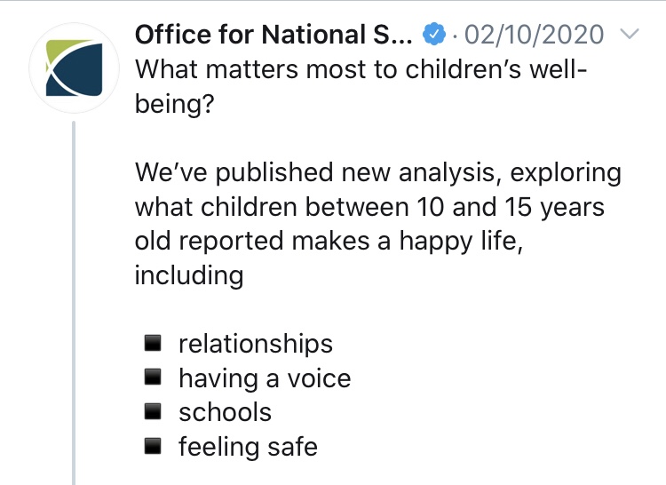Click the 'We've published new analysis' paragraph
Screen dimensions: 666x485
click(x=377, y=171)
